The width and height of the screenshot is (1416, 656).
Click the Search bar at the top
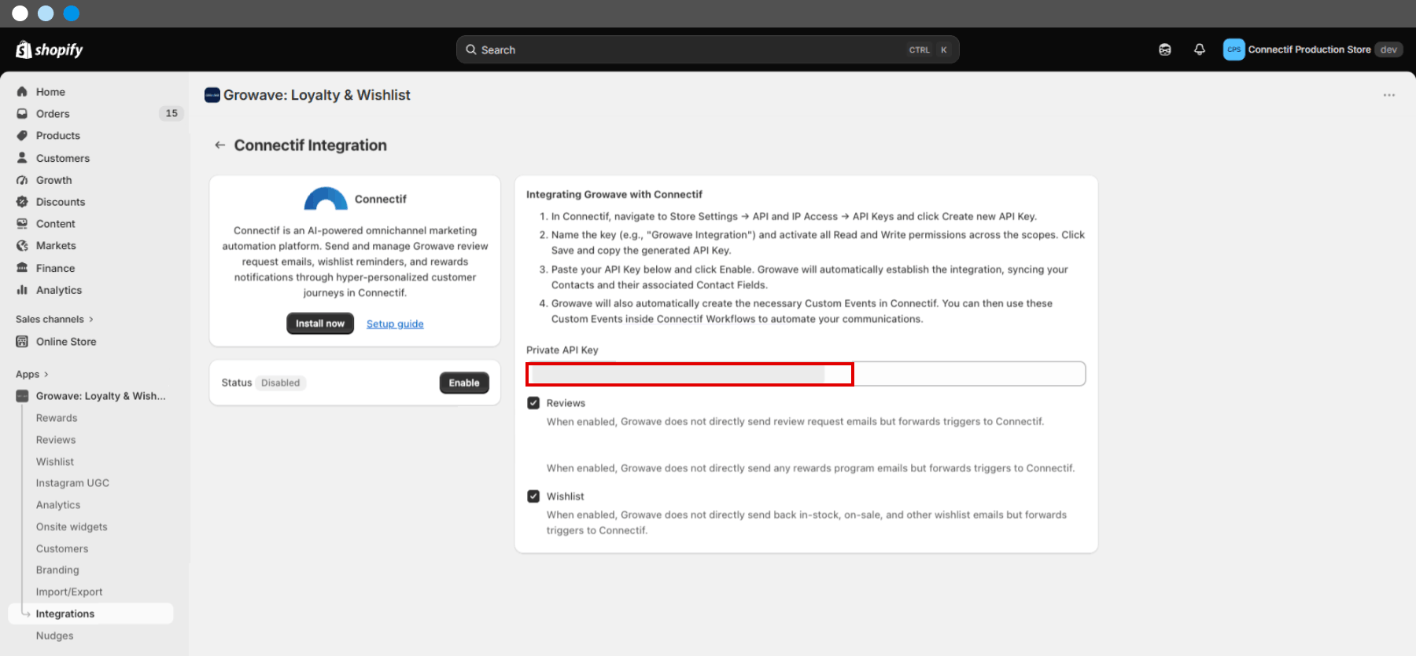707,49
